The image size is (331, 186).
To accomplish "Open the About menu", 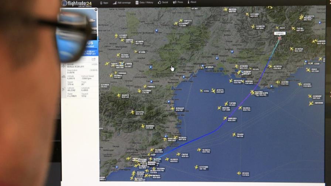I will pyautogui.click(x=192, y=2).
